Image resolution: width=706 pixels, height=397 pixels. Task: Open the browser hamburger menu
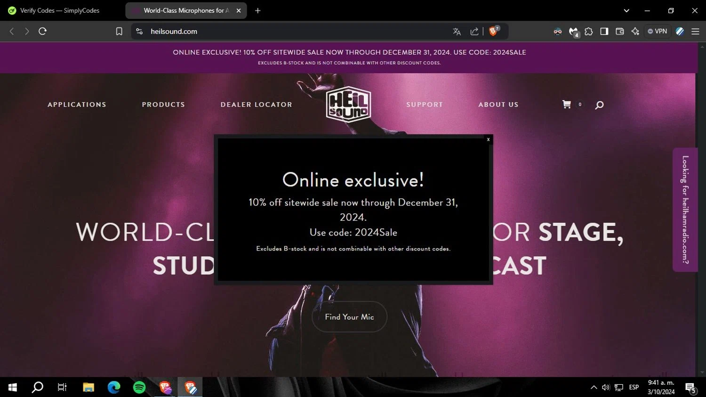(x=695, y=32)
